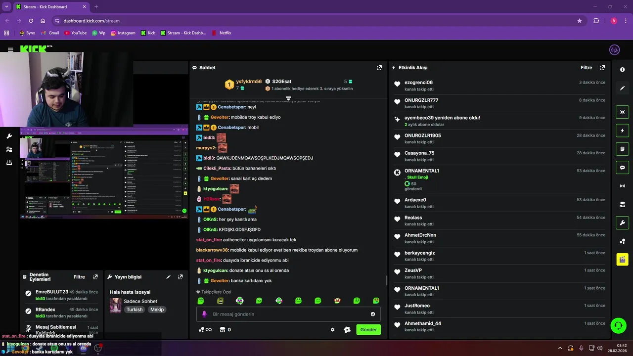
Task: Click the channel points dots icon in sidebar
Action: click(622, 241)
